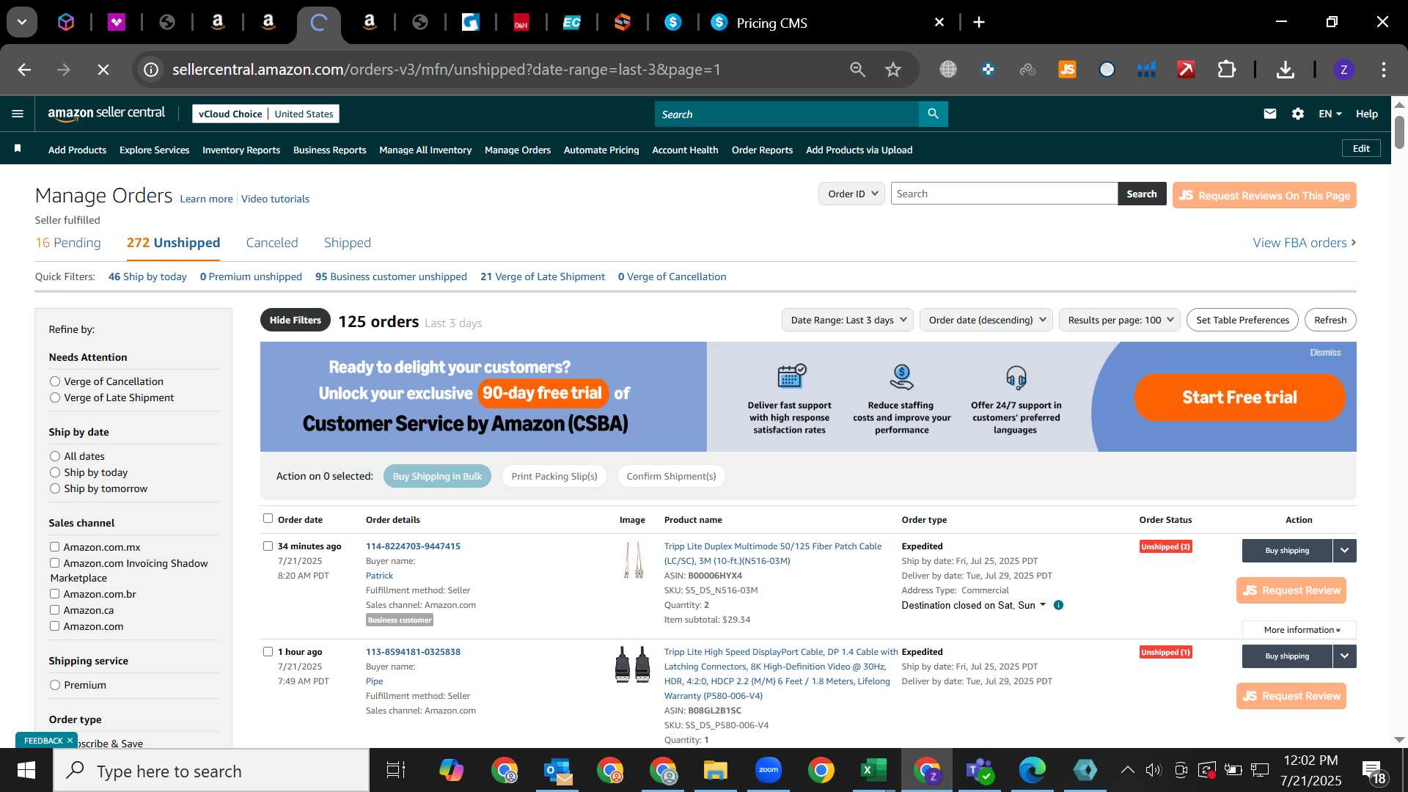Image resolution: width=1408 pixels, height=792 pixels.
Task: Click the bookmark flag icon in nav bar
Action: pyautogui.click(x=18, y=149)
